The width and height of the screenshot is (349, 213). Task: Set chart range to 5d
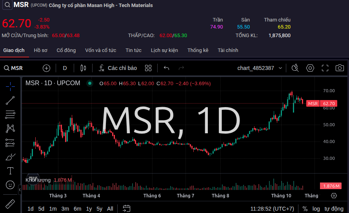coord(41,209)
